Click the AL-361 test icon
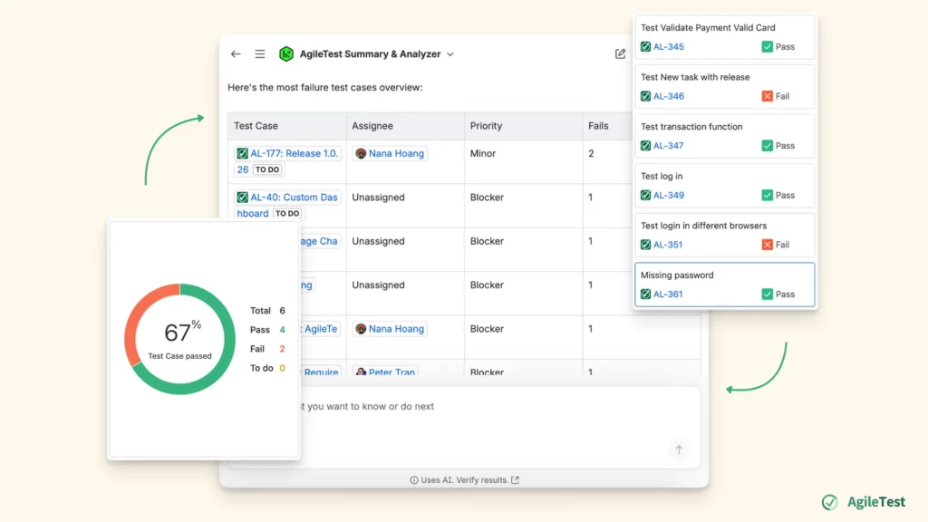 (645, 295)
